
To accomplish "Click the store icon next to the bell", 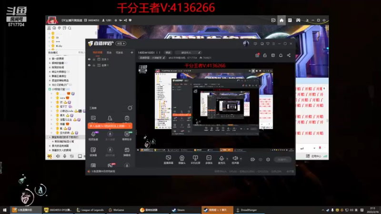I will [273, 55].
